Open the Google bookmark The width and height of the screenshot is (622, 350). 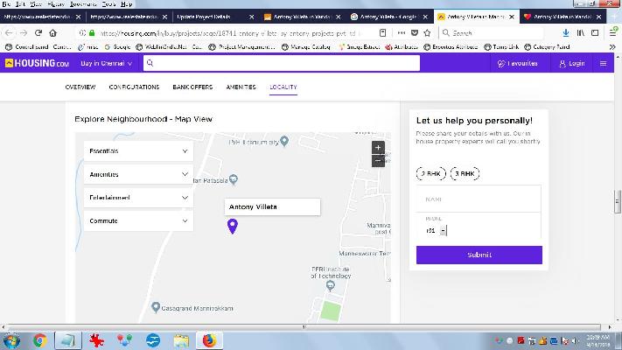click(x=117, y=47)
